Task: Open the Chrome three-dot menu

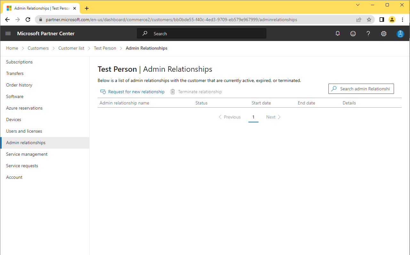Action: coord(402,20)
